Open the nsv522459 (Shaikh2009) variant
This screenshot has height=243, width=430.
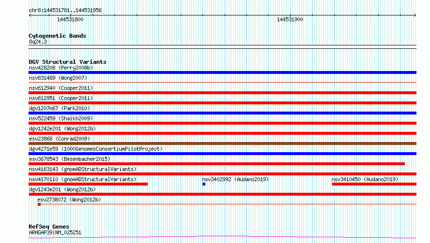pyautogui.click(x=61, y=118)
